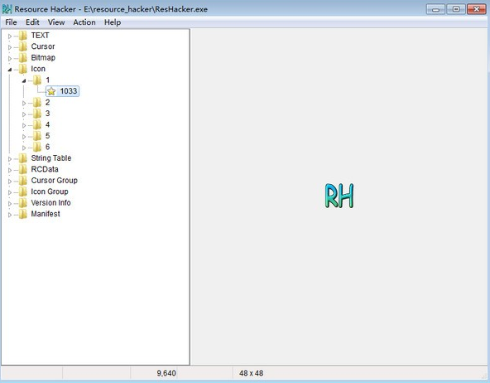Screen dimensions: 490x383
Task: Open the File menu
Action: [x=11, y=22]
